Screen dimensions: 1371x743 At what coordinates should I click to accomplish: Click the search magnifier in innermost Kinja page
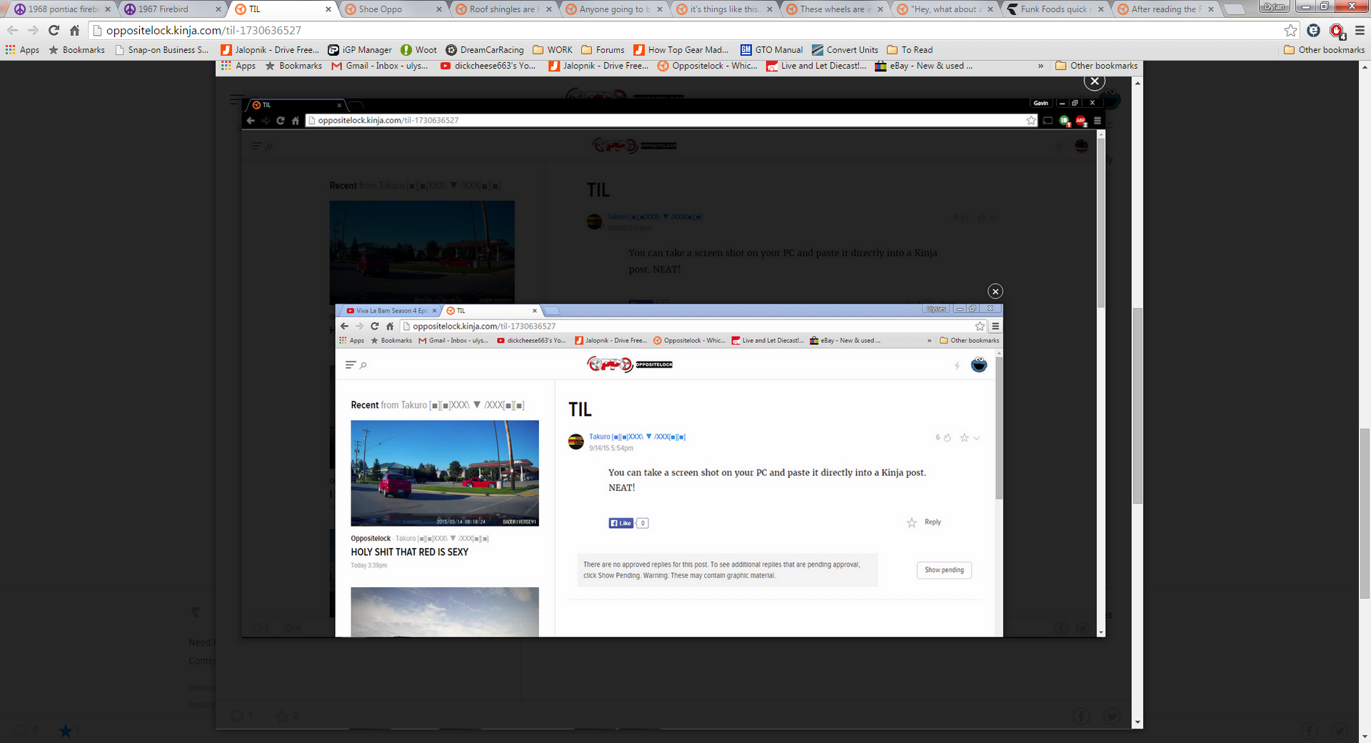[363, 365]
